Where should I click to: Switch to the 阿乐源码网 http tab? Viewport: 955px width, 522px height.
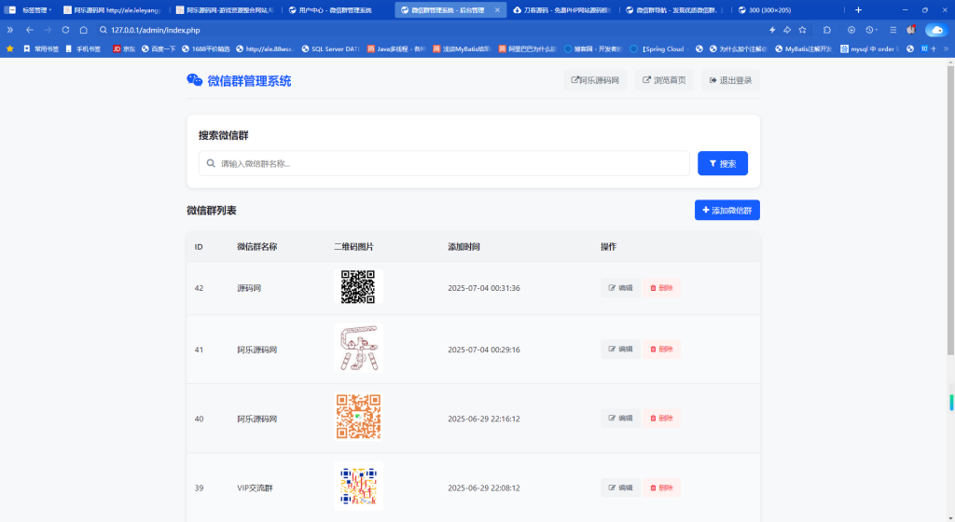pyautogui.click(x=112, y=9)
